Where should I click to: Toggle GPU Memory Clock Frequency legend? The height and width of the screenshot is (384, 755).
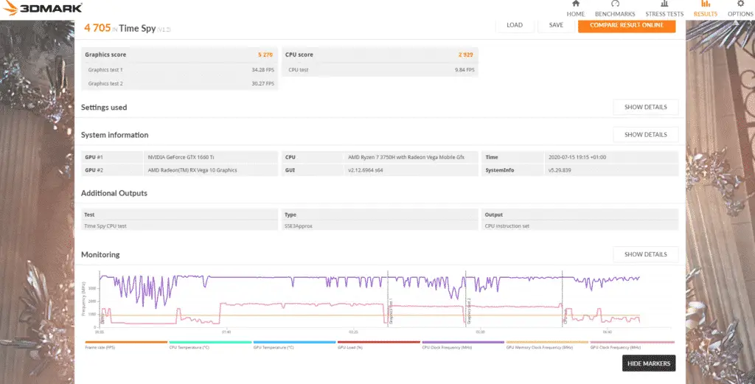click(x=547, y=344)
